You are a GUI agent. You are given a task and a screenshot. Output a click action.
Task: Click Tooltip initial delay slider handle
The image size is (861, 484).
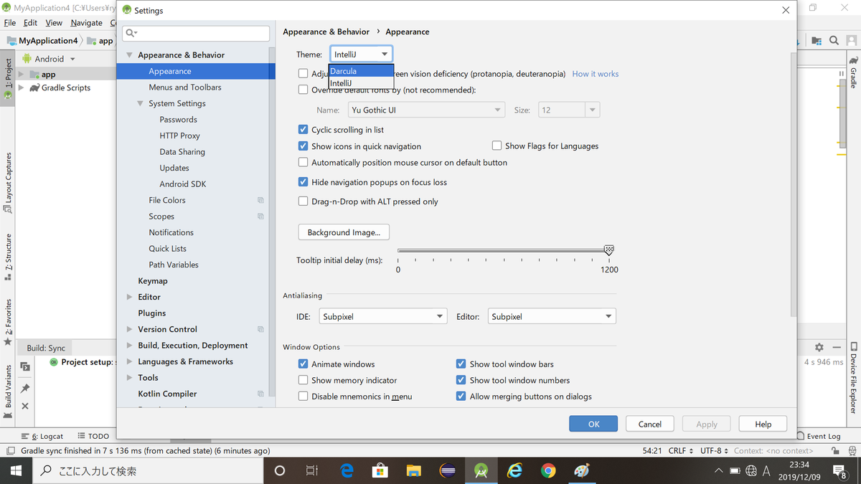(x=609, y=250)
